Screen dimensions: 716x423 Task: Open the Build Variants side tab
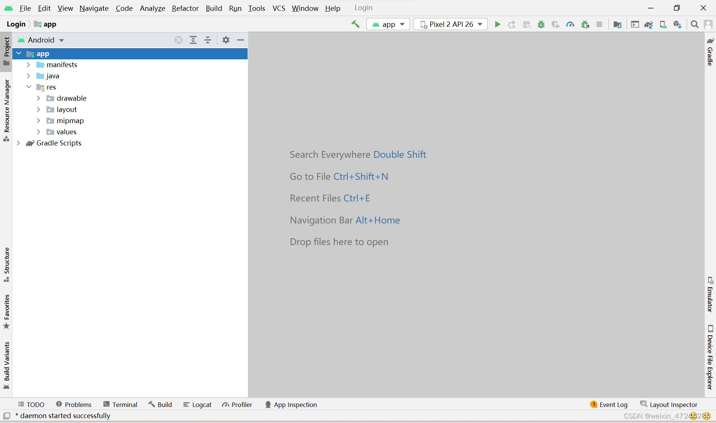tap(6, 366)
